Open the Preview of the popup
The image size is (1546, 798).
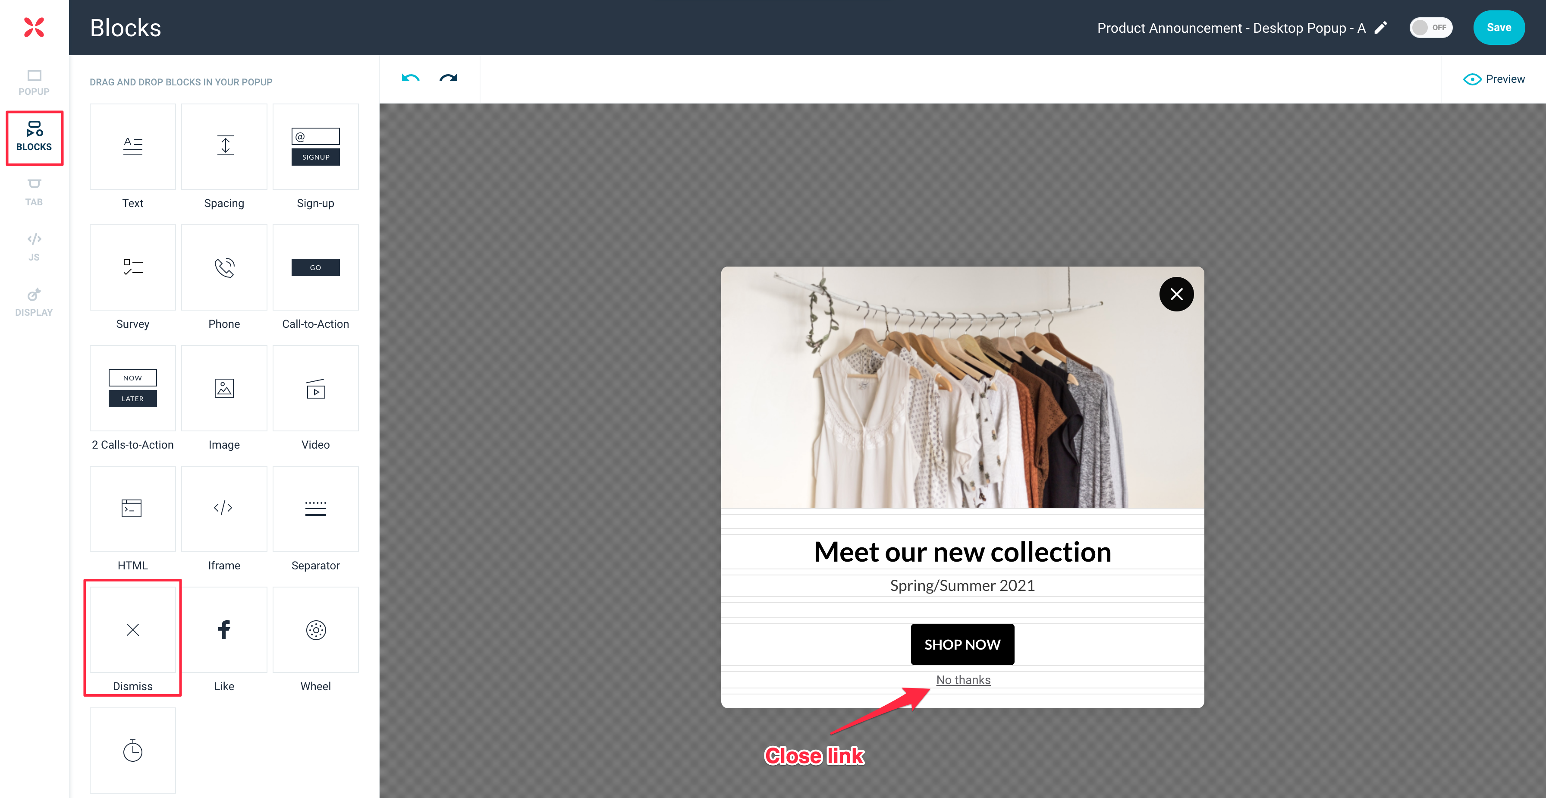1494,79
